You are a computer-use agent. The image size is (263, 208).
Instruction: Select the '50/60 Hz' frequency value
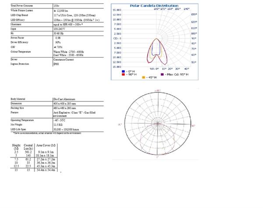click(59, 33)
